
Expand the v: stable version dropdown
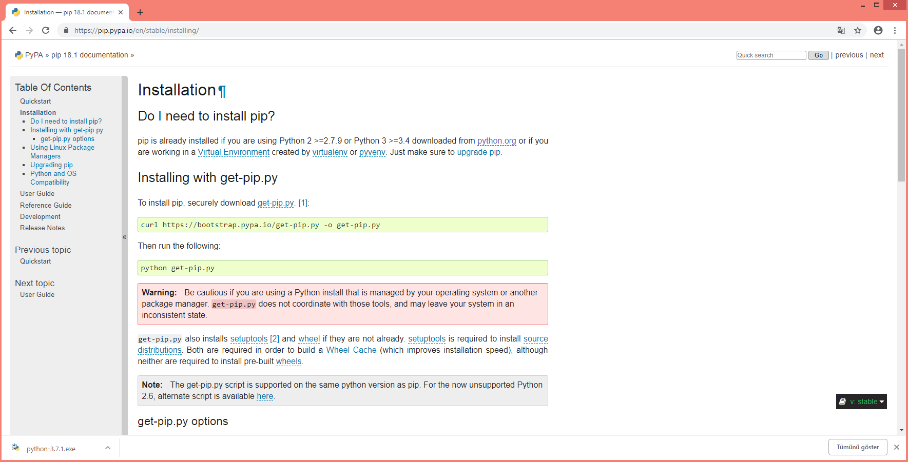point(861,401)
